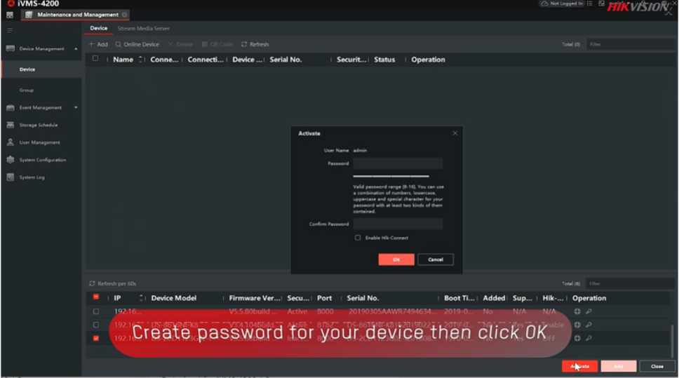Focus the Password field

coord(398,163)
